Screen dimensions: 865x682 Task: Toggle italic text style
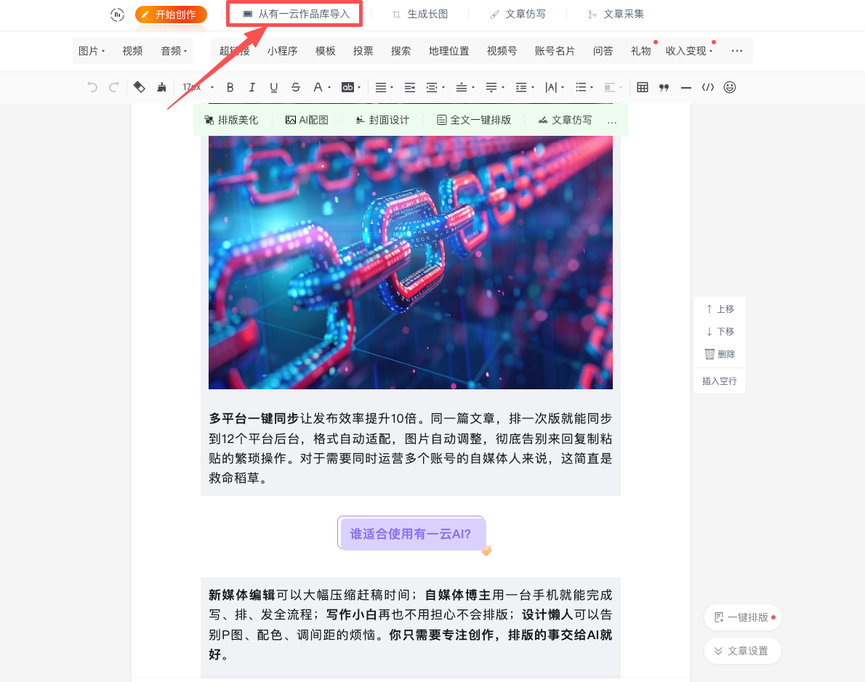coord(252,87)
